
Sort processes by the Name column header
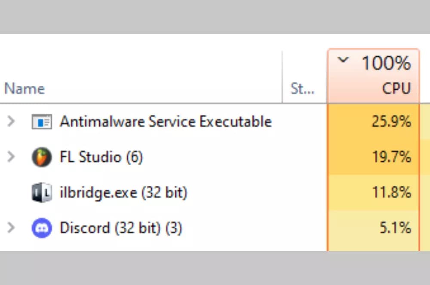[24, 88]
